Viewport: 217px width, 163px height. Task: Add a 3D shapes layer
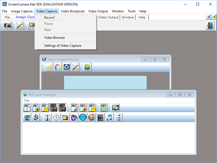(x=74, y=118)
